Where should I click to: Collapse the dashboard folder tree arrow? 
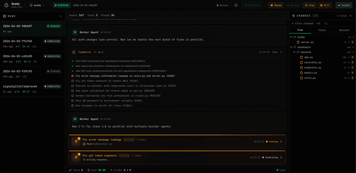click(291, 47)
